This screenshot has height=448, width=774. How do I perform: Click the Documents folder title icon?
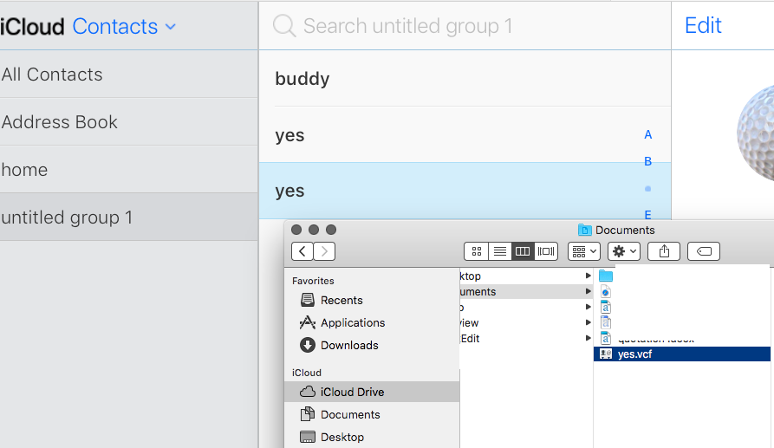(x=584, y=230)
